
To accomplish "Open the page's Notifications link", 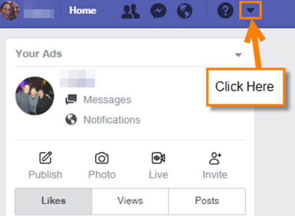I will [x=112, y=120].
